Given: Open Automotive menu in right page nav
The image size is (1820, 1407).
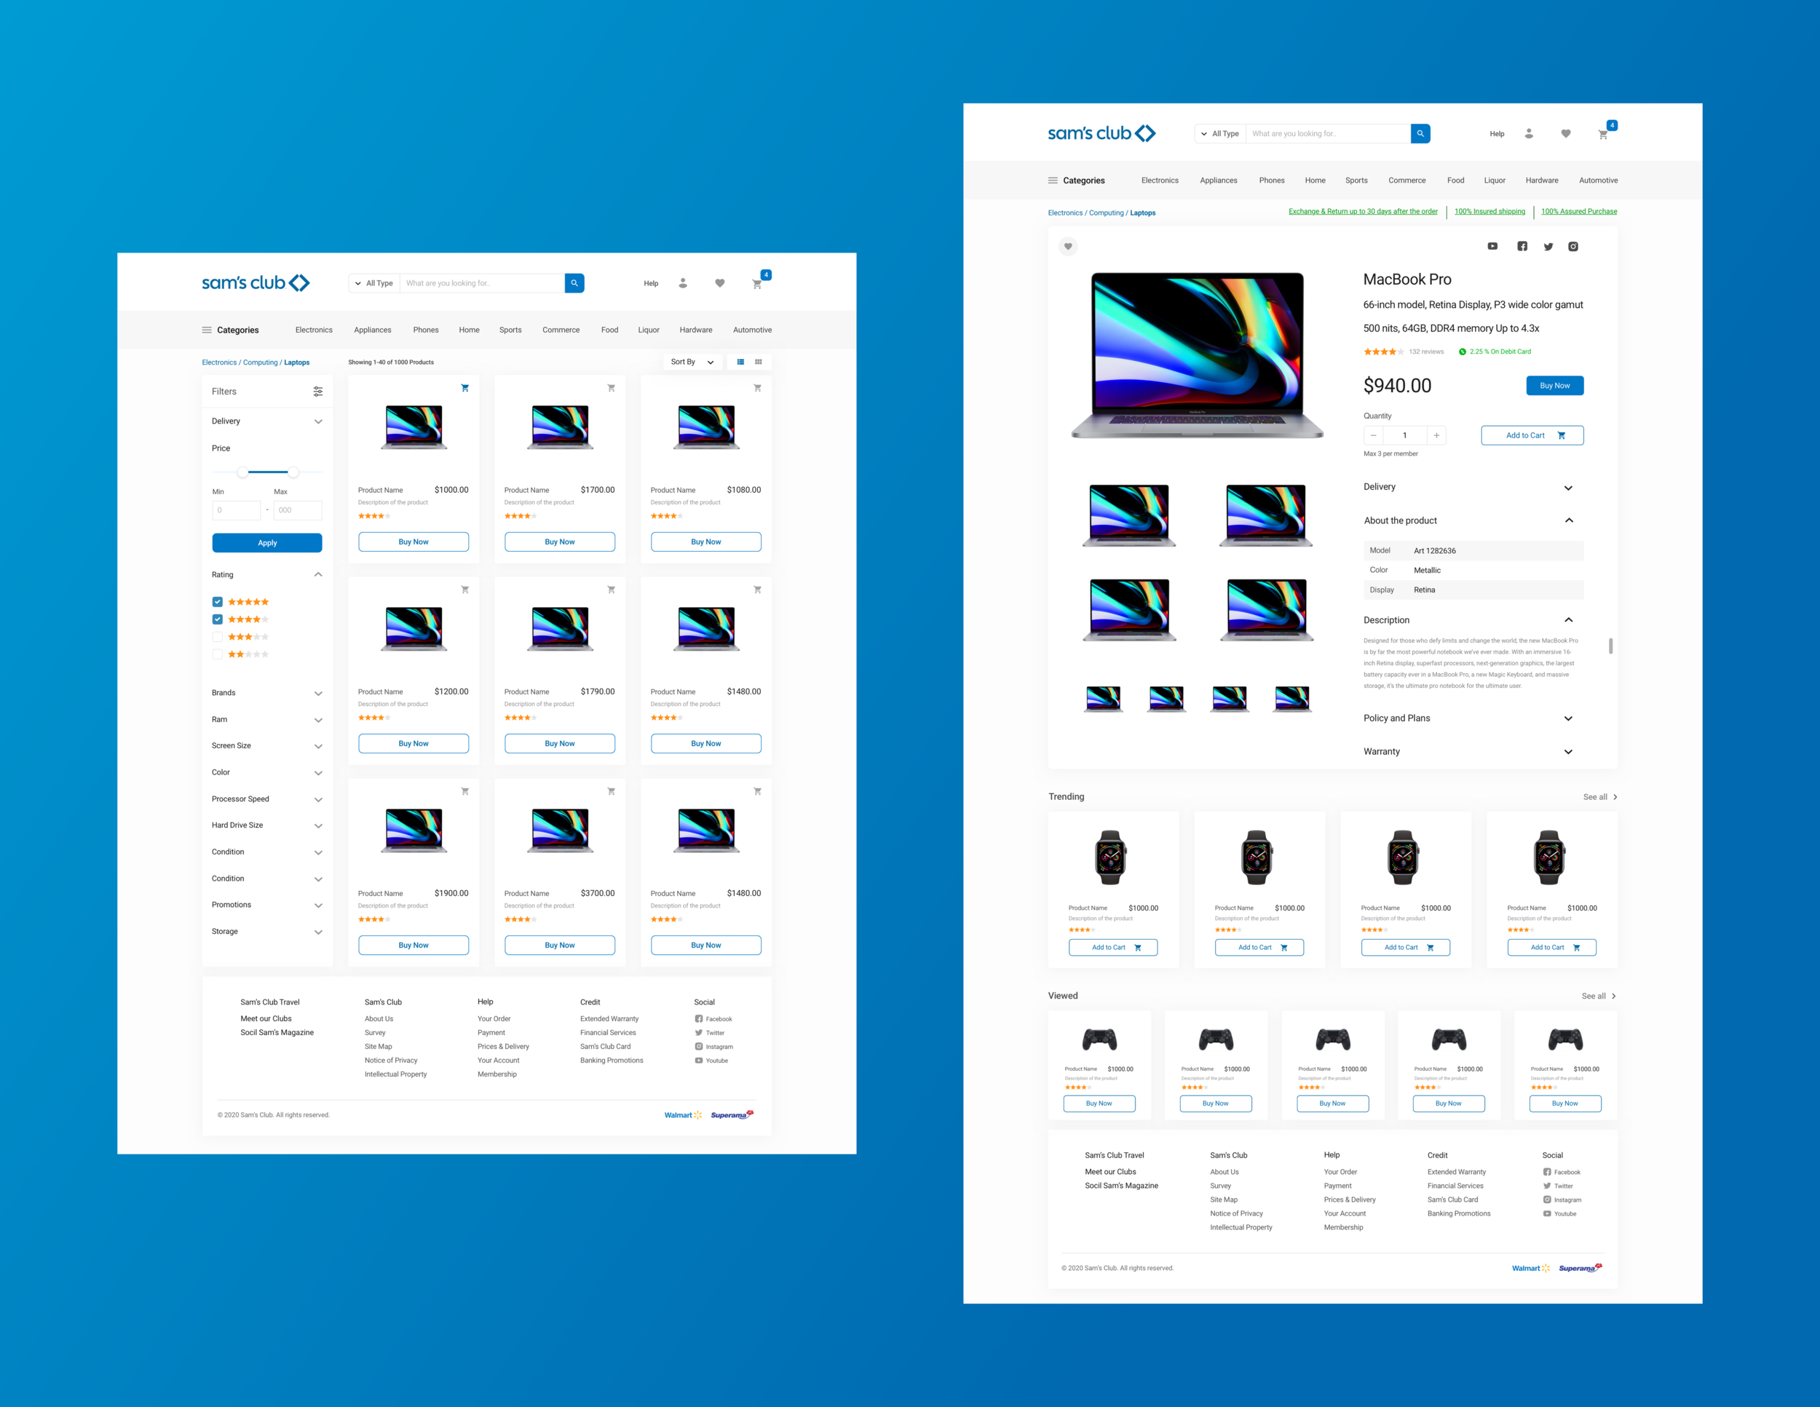Looking at the screenshot, I should coord(1599,180).
